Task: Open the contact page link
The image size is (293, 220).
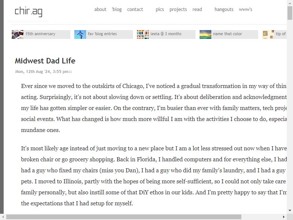Action: coord(135,10)
